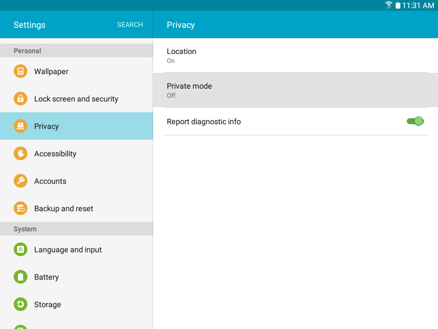Viewport: 438px width, 329px height.
Task: Open Backup and reset settings
Action: point(77,209)
